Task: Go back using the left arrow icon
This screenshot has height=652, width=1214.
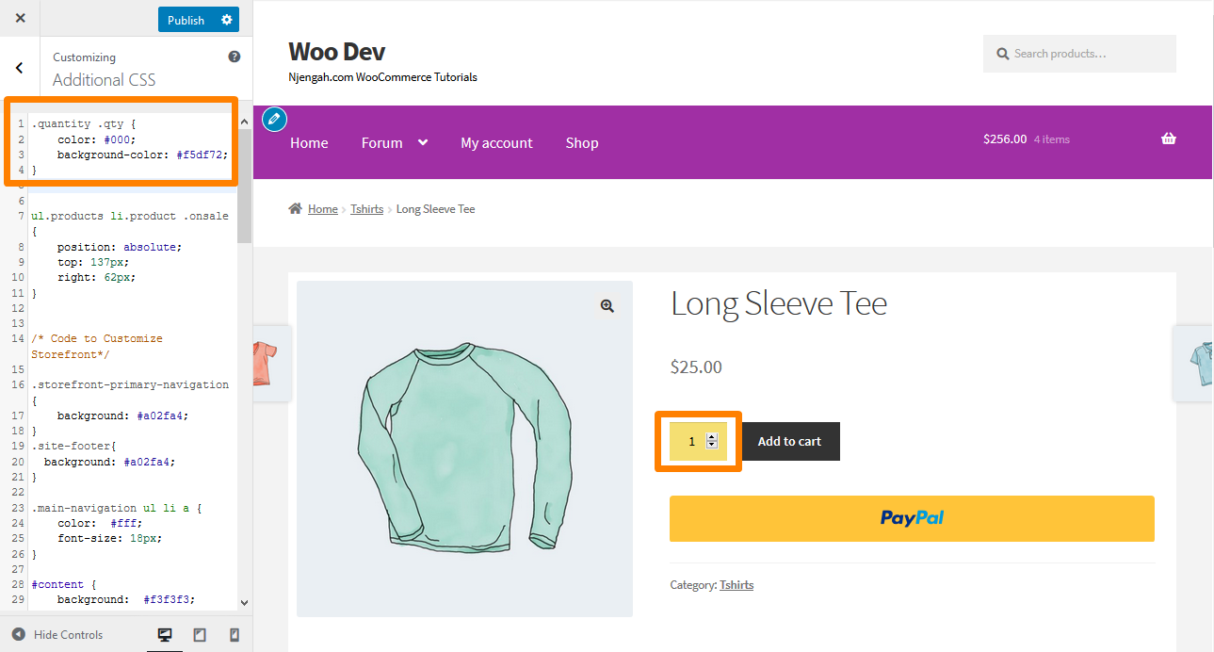Action: tap(20, 68)
